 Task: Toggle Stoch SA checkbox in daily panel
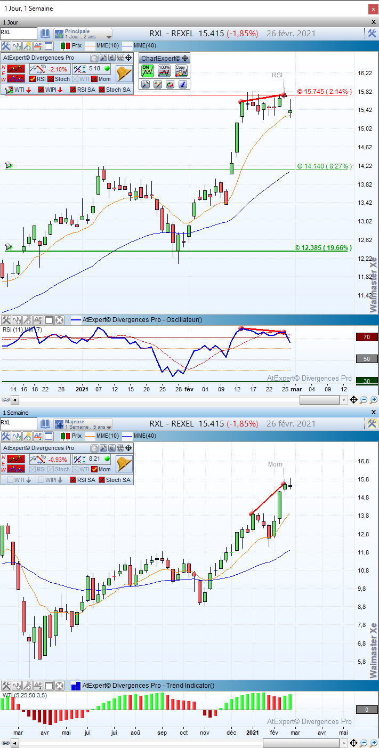tap(102, 90)
